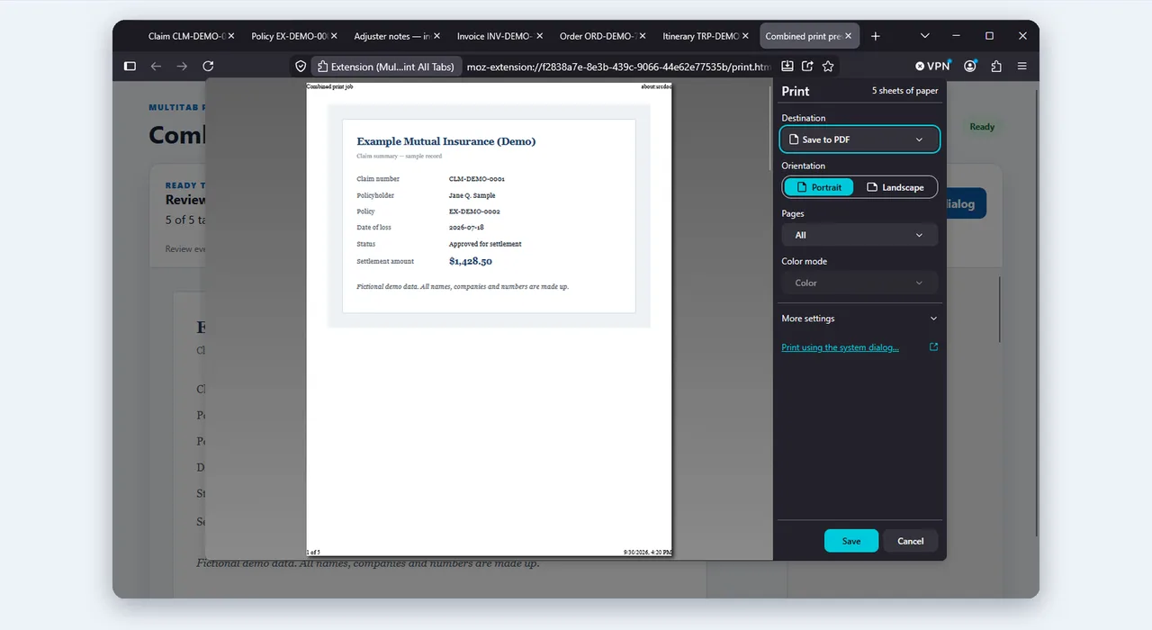Viewport: 1152px width, 630px height.
Task: Close the Adjuster notes tab
Action: coord(437,36)
